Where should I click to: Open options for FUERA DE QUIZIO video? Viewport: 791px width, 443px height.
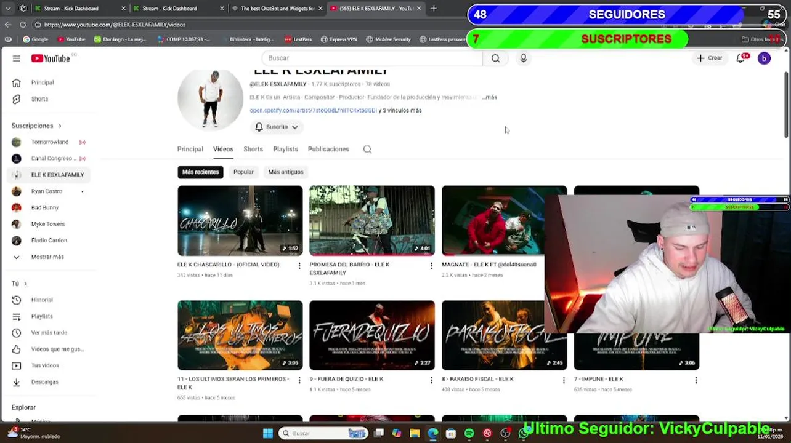(431, 380)
